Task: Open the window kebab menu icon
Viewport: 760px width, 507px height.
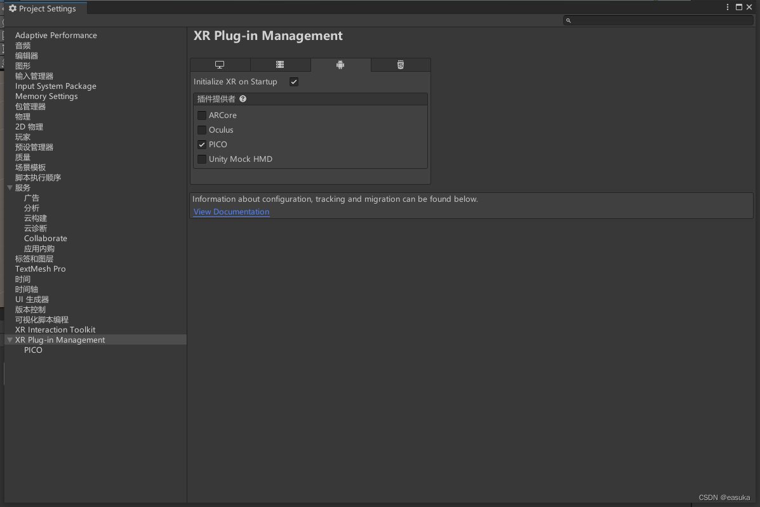Action: click(728, 7)
